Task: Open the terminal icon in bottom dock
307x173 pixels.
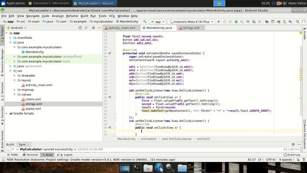Action: 137,168
